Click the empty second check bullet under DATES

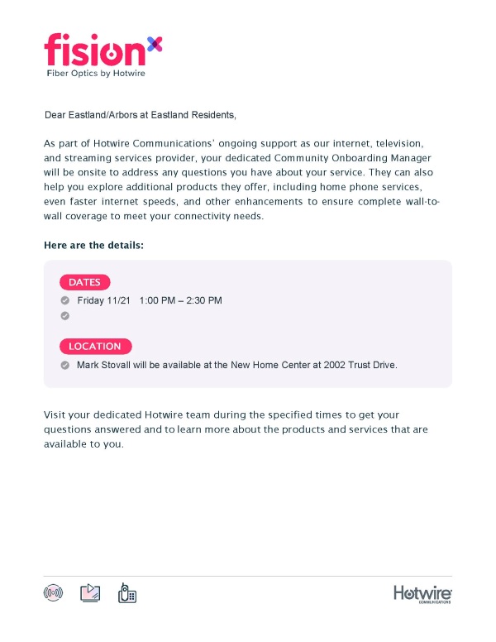(65, 315)
